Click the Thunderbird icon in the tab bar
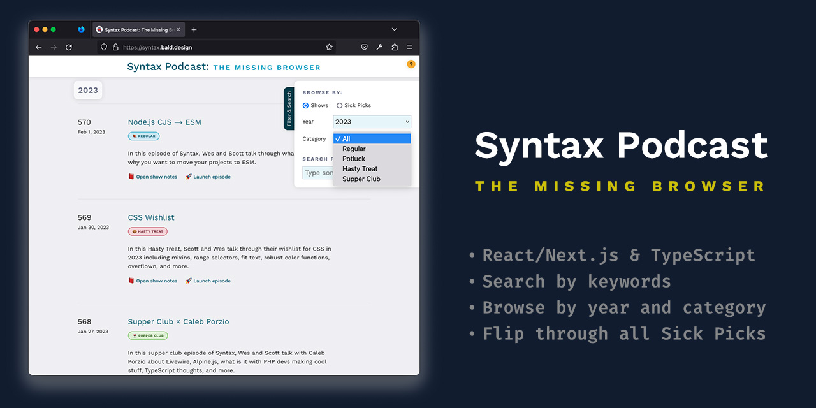 tap(81, 29)
